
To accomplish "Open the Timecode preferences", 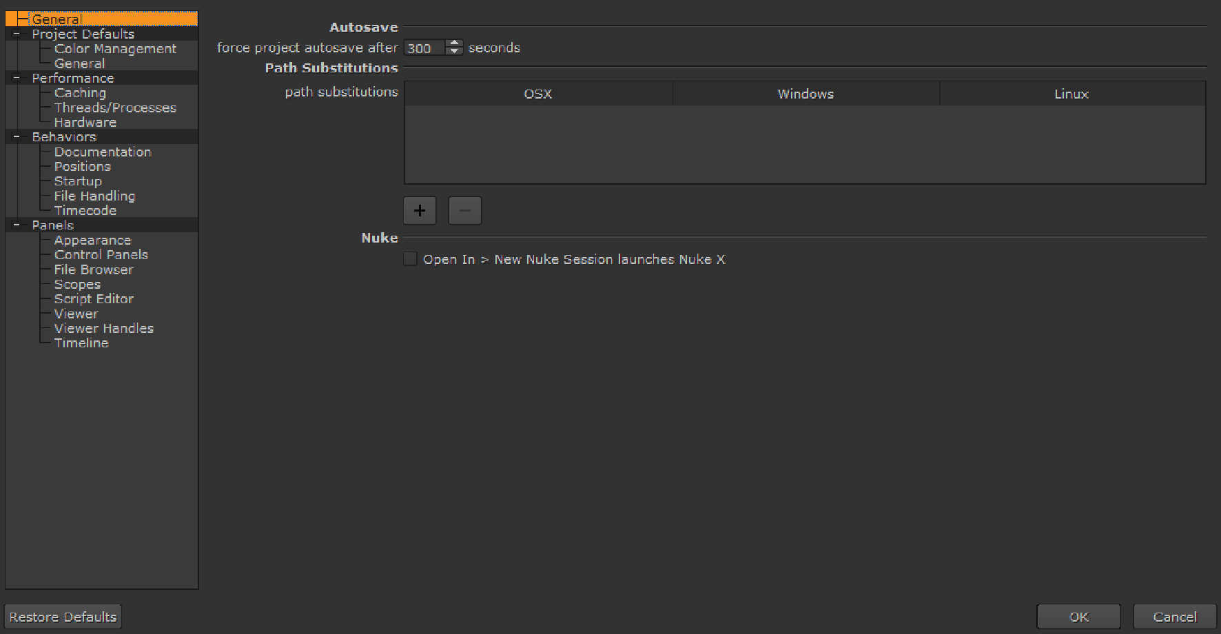I will click(84, 210).
